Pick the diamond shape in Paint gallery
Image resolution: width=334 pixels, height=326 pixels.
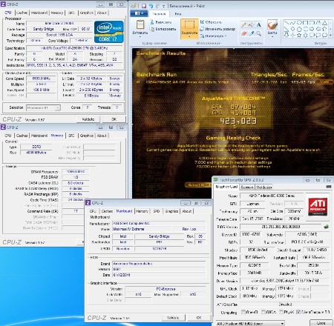292,29
